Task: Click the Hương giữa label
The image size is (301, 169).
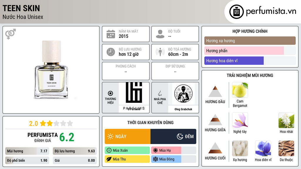Action: click(215, 130)
